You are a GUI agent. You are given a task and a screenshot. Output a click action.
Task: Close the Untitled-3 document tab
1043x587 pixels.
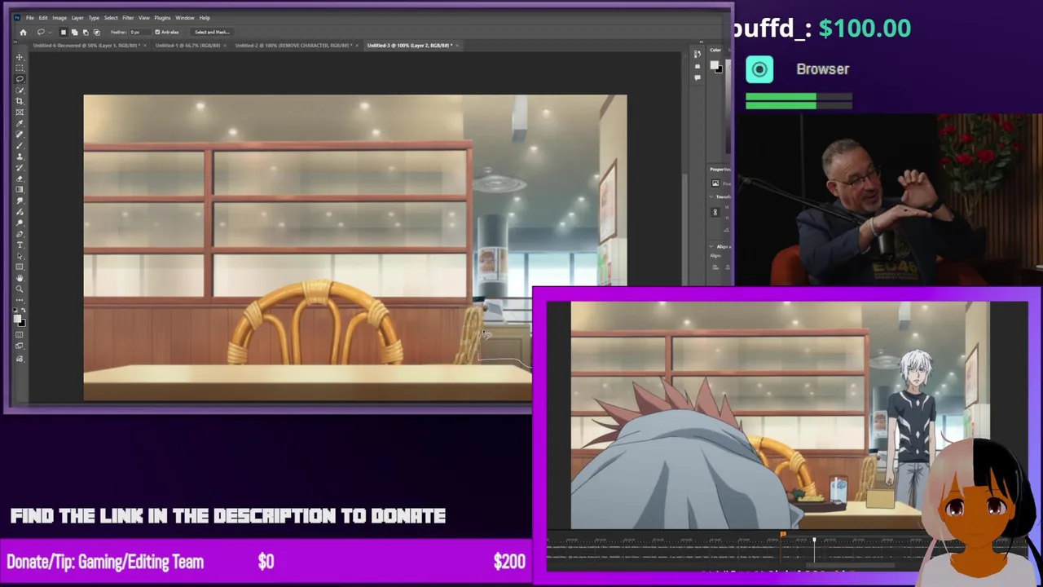(459, 46)
